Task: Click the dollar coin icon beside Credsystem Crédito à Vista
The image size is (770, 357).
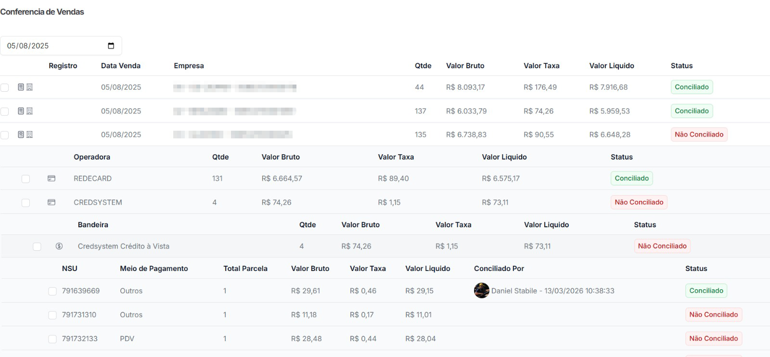Action: (x=59, y=246)
